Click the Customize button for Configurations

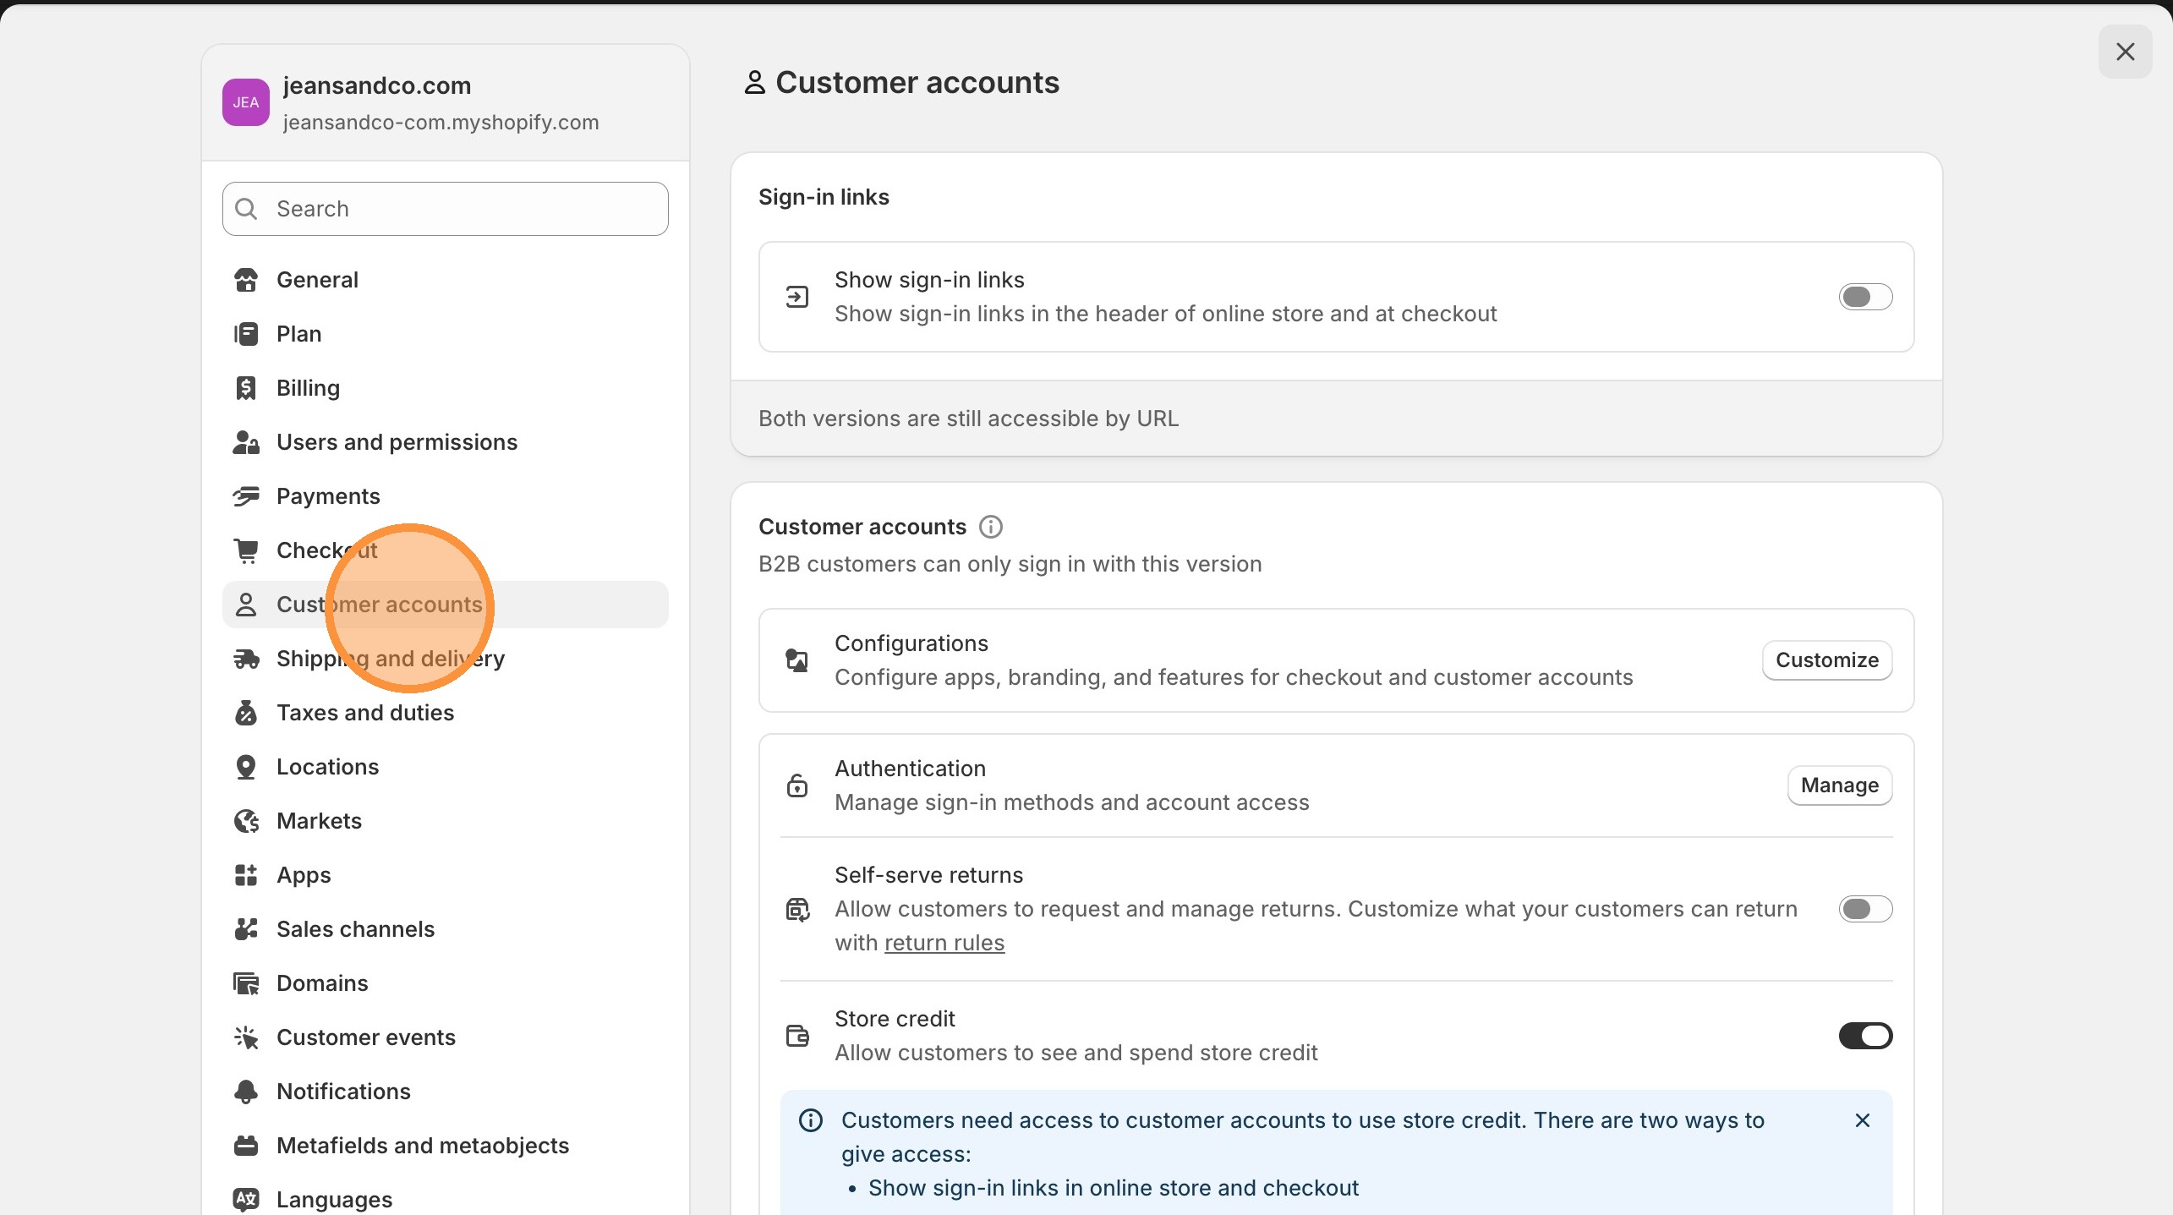click(x=1826, y=659)
